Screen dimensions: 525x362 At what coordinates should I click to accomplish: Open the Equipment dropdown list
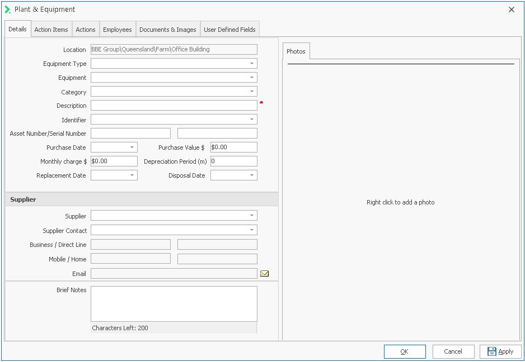coord(252,78)
